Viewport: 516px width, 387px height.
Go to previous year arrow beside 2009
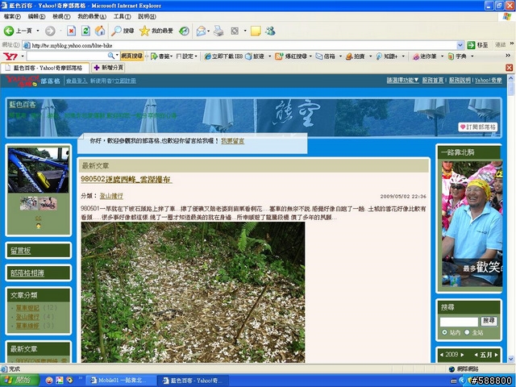click(x=441, y=355)
